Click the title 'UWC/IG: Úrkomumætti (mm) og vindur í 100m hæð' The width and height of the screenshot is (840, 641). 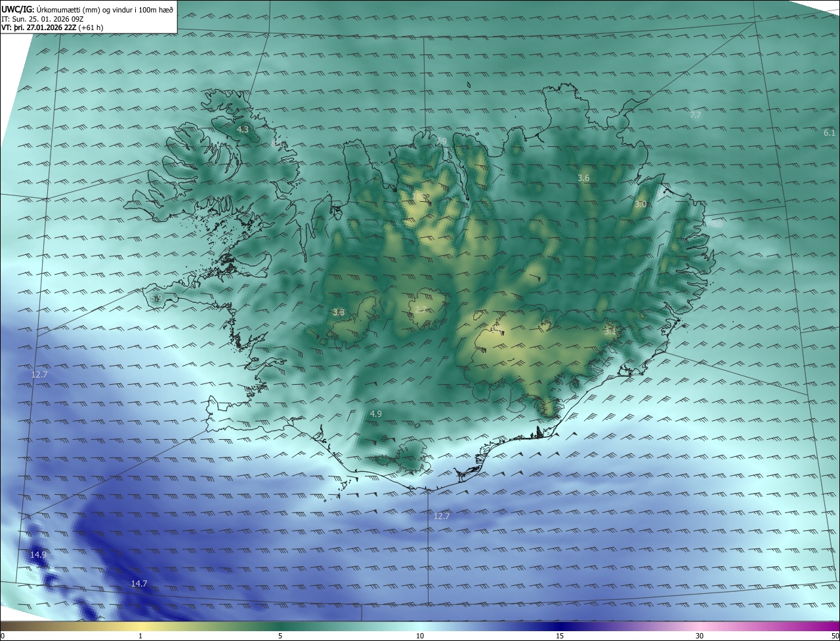coord(87,9)
